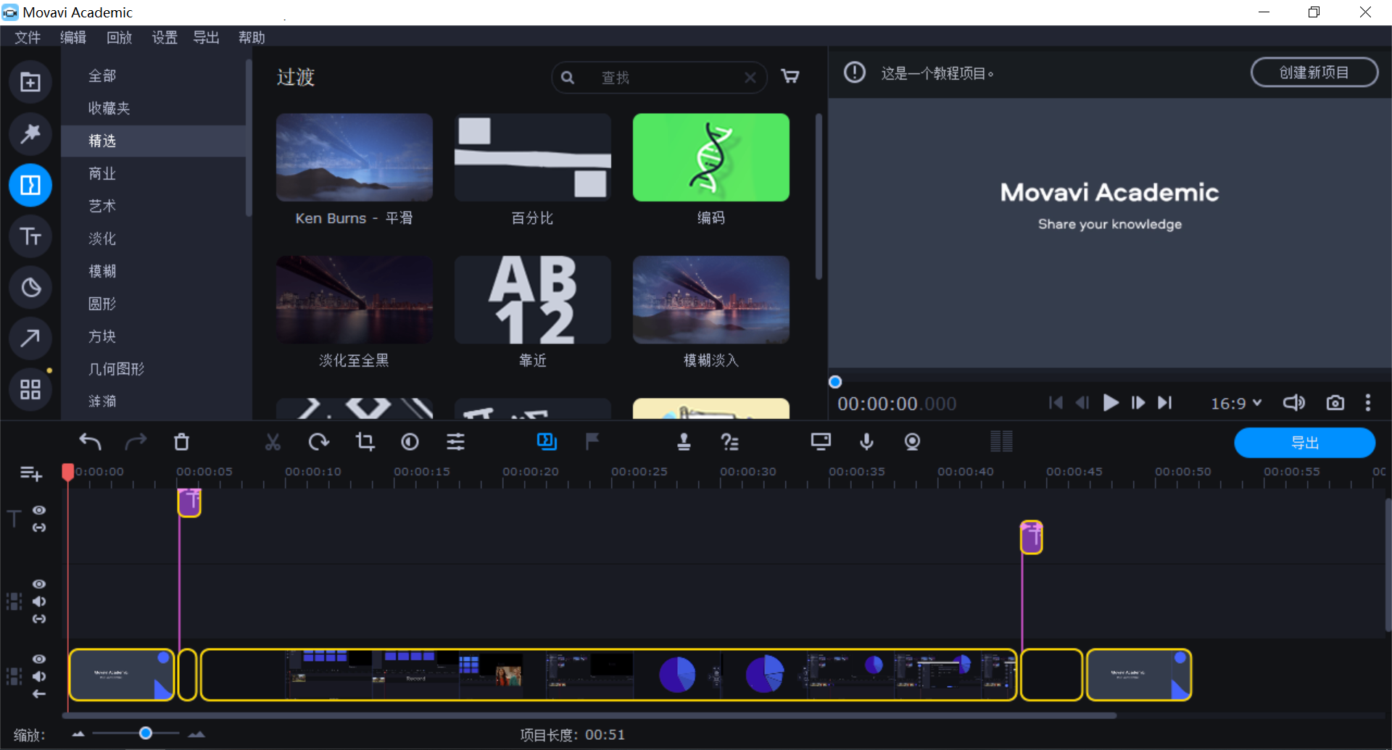
Task: Open the titles text panel
Action: pos(30,236)
